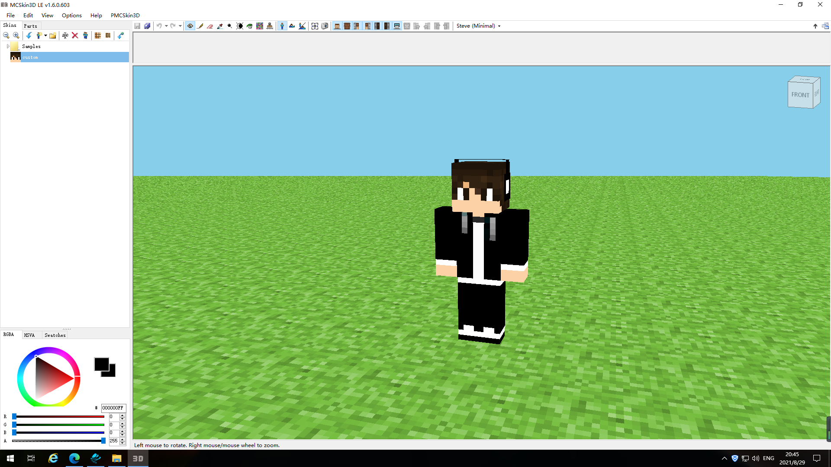Screen dimensions: 831x467
Task: Click the hex color input field
Action: pyautogui.click(x=113, y=408)
